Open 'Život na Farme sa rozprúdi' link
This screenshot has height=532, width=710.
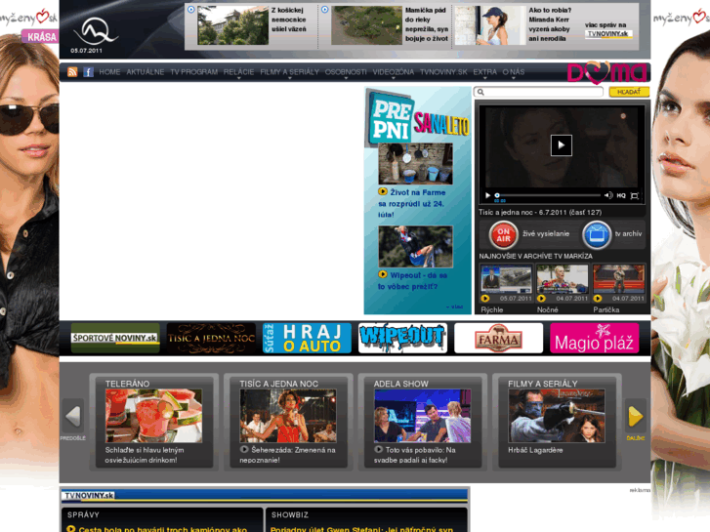click(x=411, y=204)
